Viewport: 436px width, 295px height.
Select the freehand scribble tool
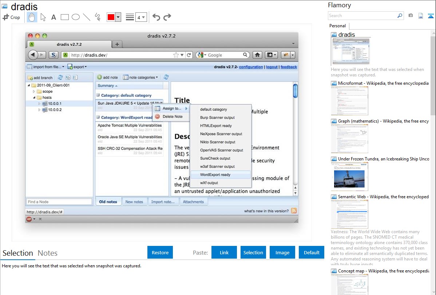click(x=98, y=17)
